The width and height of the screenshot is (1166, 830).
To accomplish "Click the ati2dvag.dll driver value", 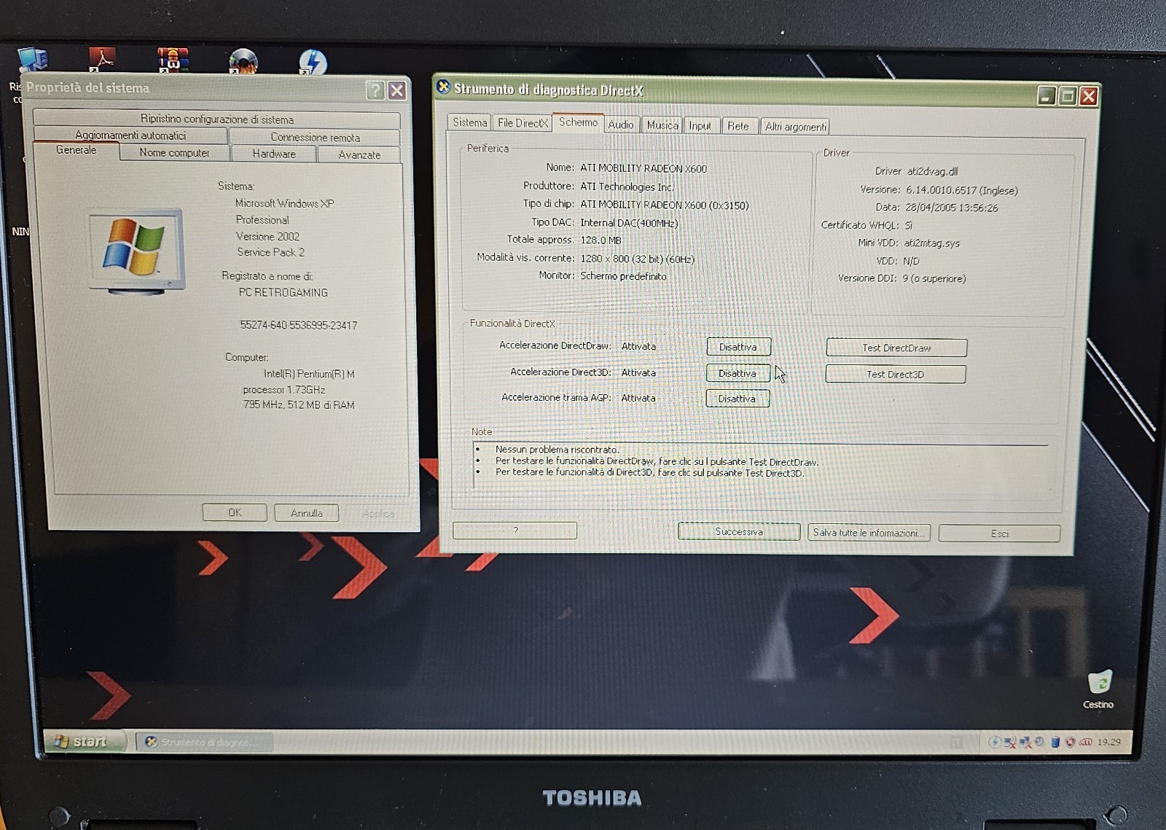I will tap(932, 171).
